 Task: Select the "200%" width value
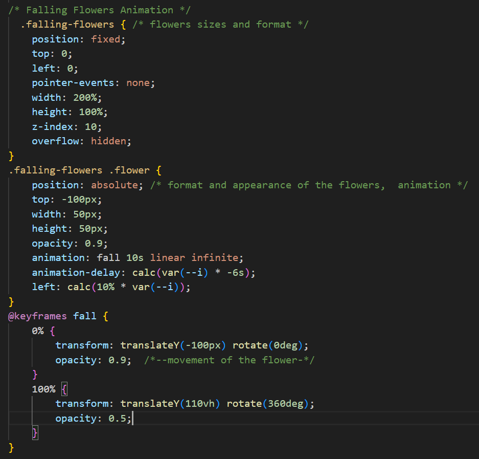90,97
